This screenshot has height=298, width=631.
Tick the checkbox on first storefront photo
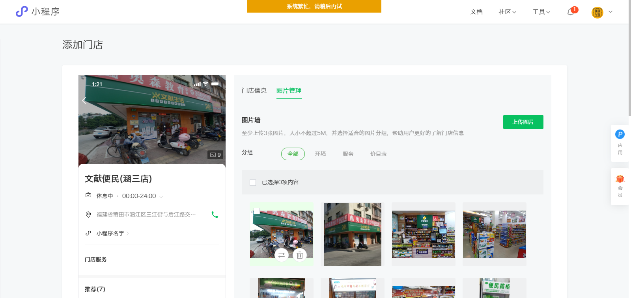(256, 211)
